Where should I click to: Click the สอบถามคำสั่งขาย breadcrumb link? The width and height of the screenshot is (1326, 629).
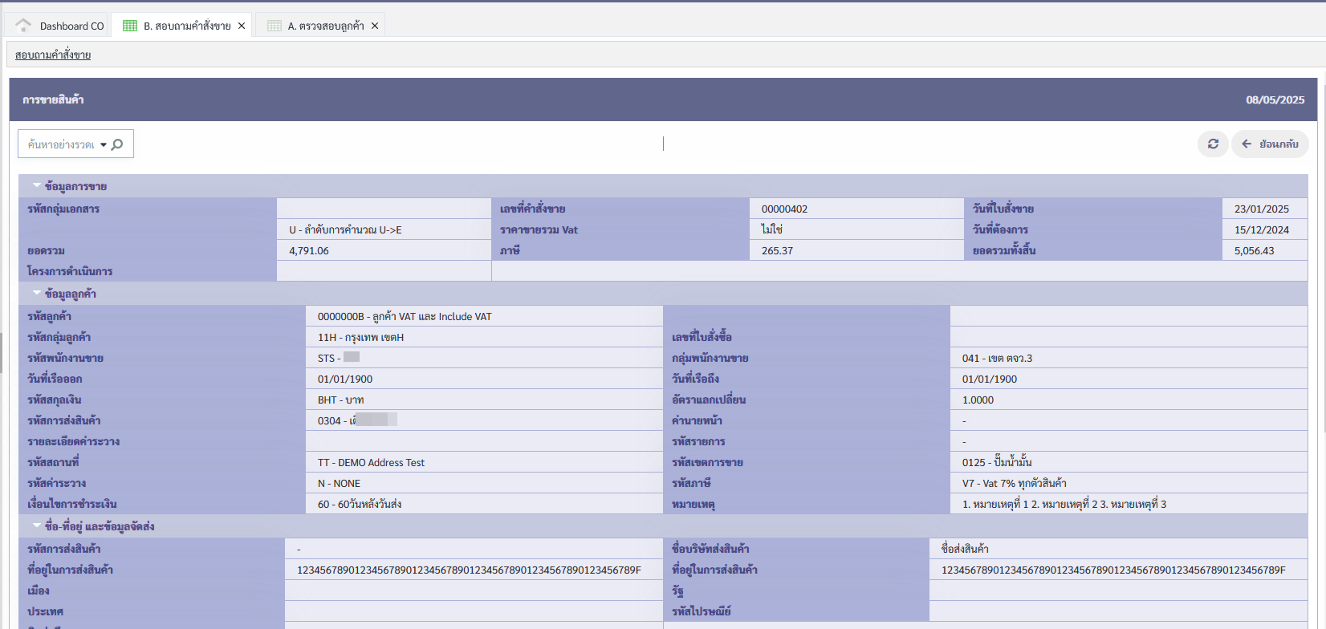(53, 55)
